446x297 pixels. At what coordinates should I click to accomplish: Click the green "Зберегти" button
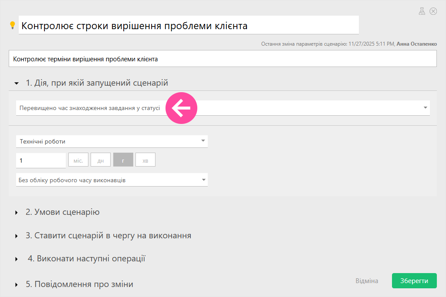tap(414, 281)
